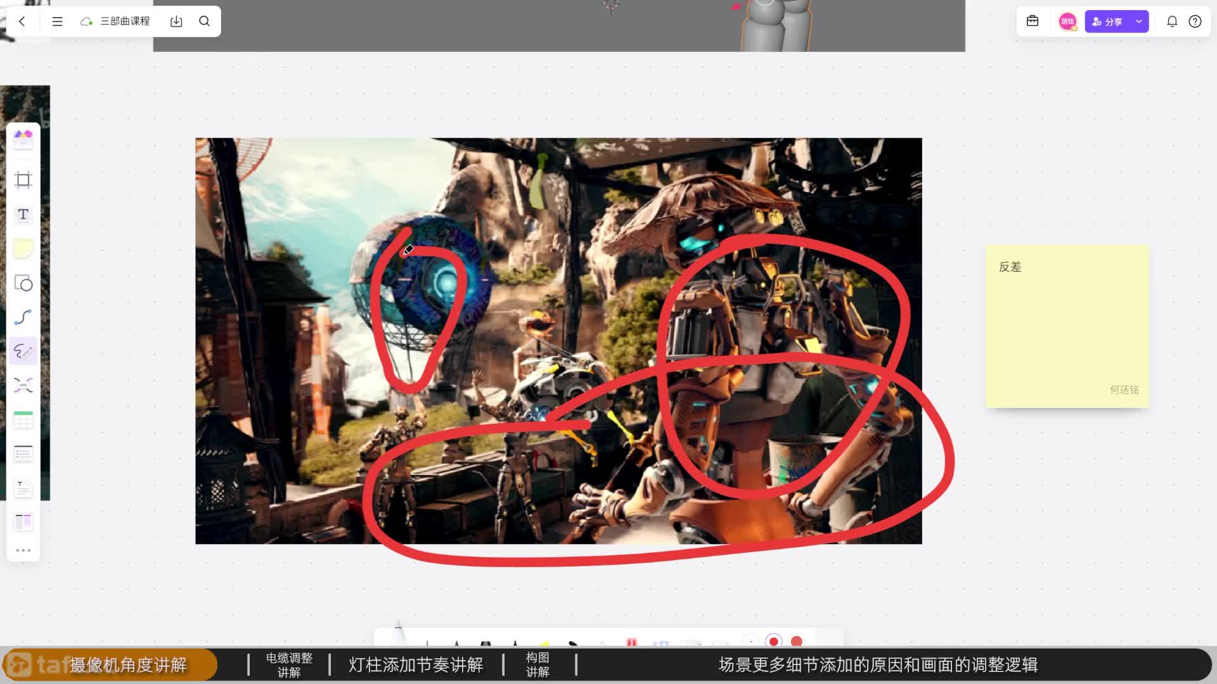Viewport: 1217px width, 684px height.
Task: Click 灯柱添加节奏讲解 chapter label
Action: [x=416, y=665]
